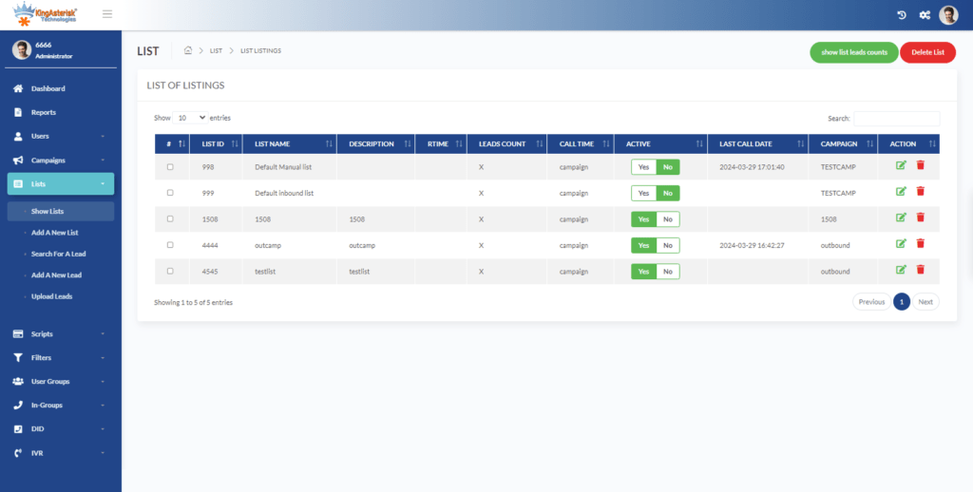Edit list 999 using the green edit icon
This screenshot has height=492, width=973.
click(x=901, y=192)
